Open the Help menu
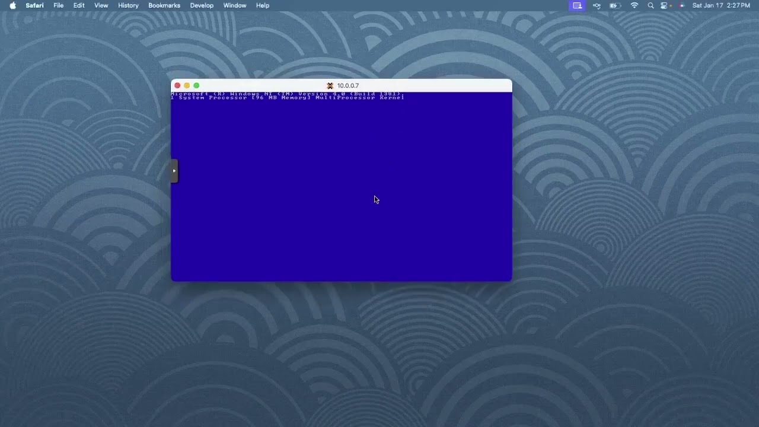 [x=263, y=5]
